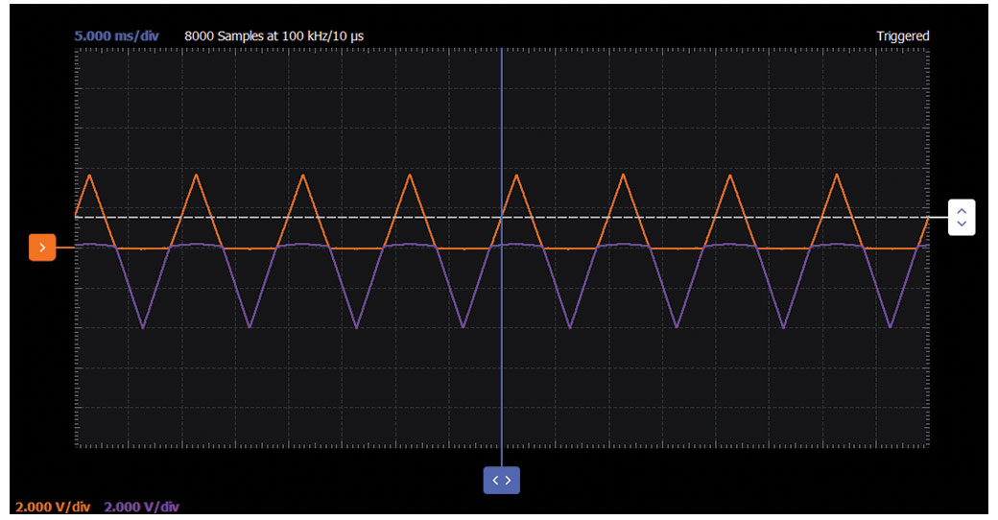This screenshot has height=520, width=998.
Task: Click the right arrow on blue horizontal position handle
Action: [x=509, y=481]
